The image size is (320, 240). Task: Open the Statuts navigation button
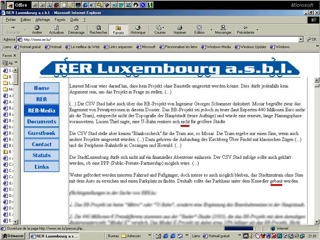[41, 155]
